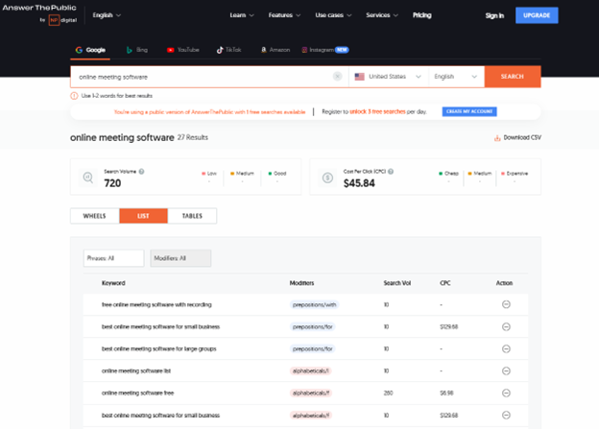Click 'prepositions/for' tag in the small business row
The width and height of the screenshot is (599, 429).
[313, 327]
